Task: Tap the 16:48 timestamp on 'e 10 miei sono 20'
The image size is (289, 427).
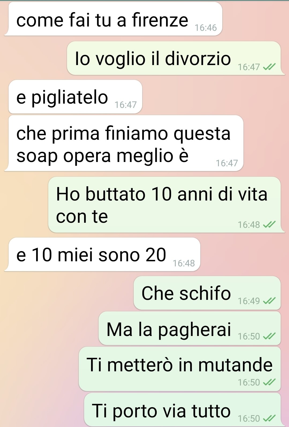Action: 184,263
